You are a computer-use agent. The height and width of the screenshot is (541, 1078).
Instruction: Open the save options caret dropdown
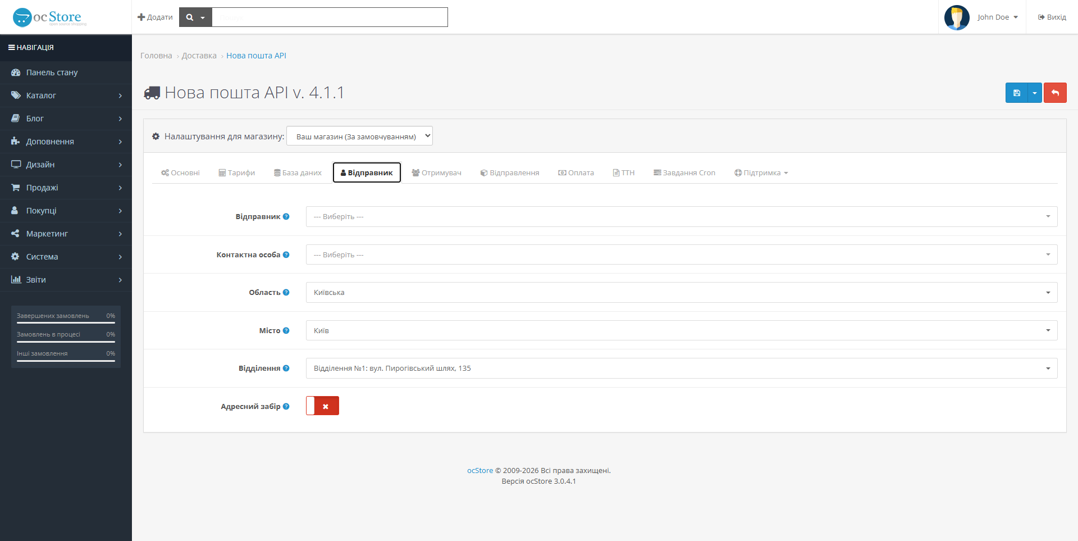pyautogui.click(x=1035, y=93)
